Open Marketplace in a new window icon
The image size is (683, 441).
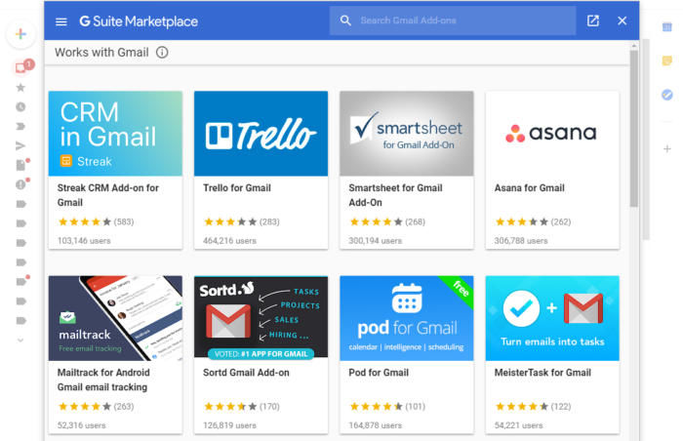[x=593, y=20]
